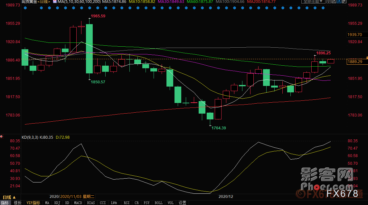Click the 50.70 left KD axis value

coord(15,163)
